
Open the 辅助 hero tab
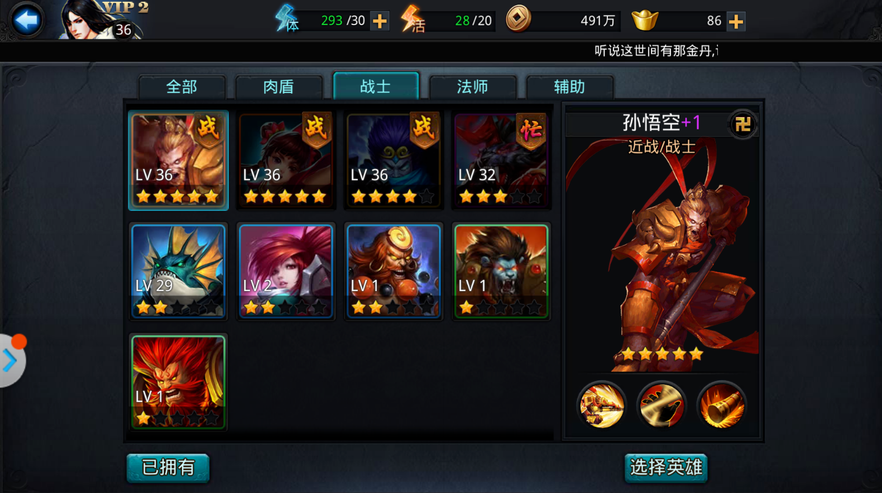569,87
